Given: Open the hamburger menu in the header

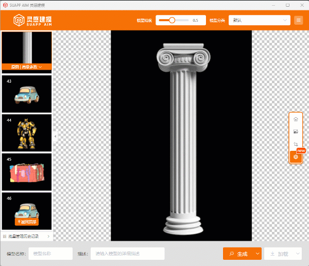Looking at the screenshot, I should (x=299, y=20).
